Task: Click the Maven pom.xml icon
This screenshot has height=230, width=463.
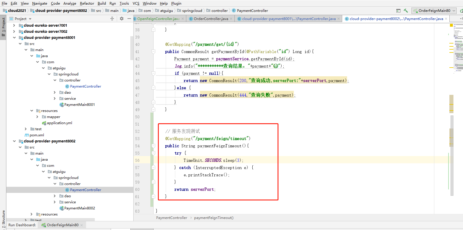Action: tap(27, 135)
